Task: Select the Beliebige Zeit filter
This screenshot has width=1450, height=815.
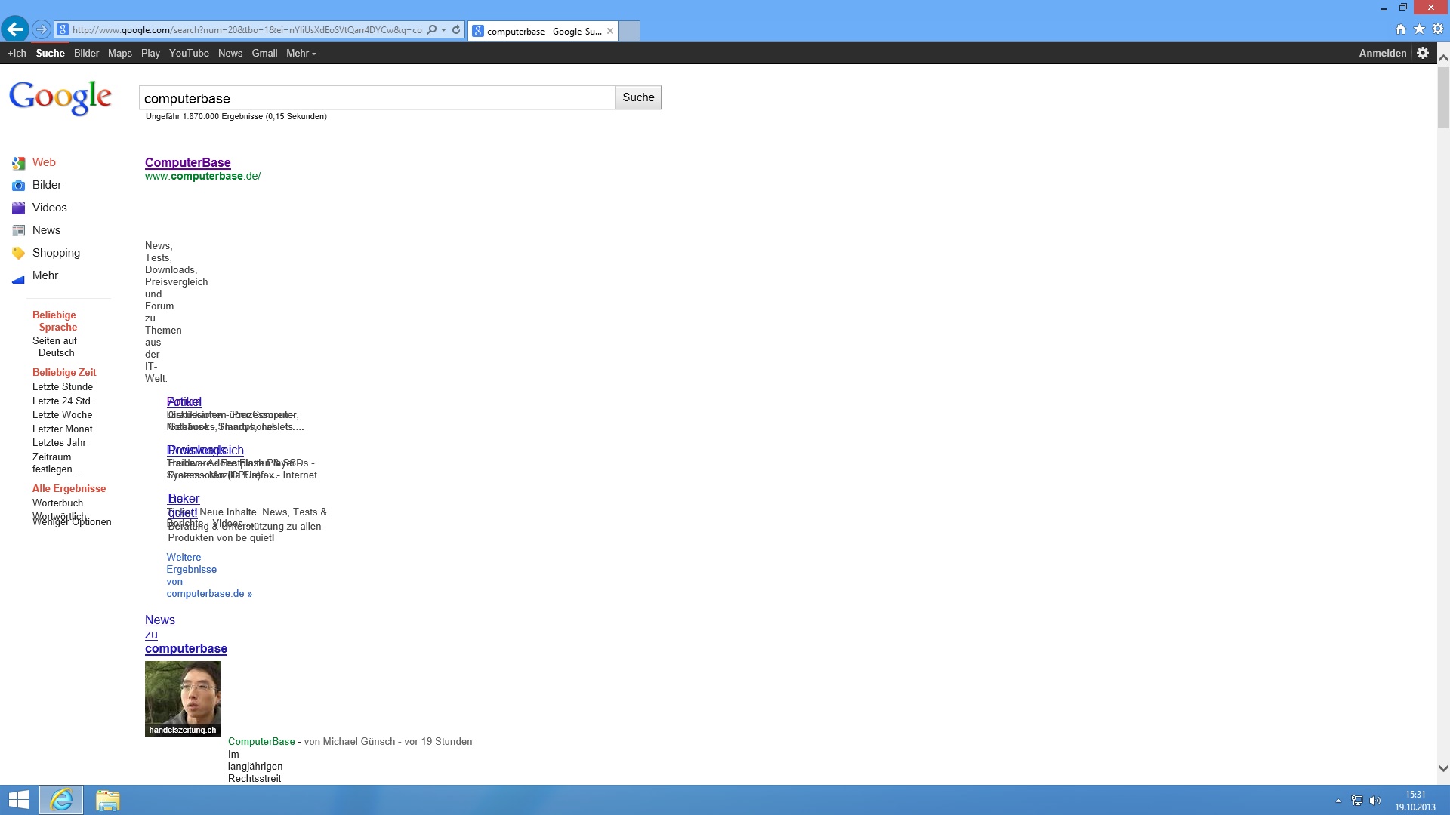Action: pyautogui.click(x=64, y=372)
